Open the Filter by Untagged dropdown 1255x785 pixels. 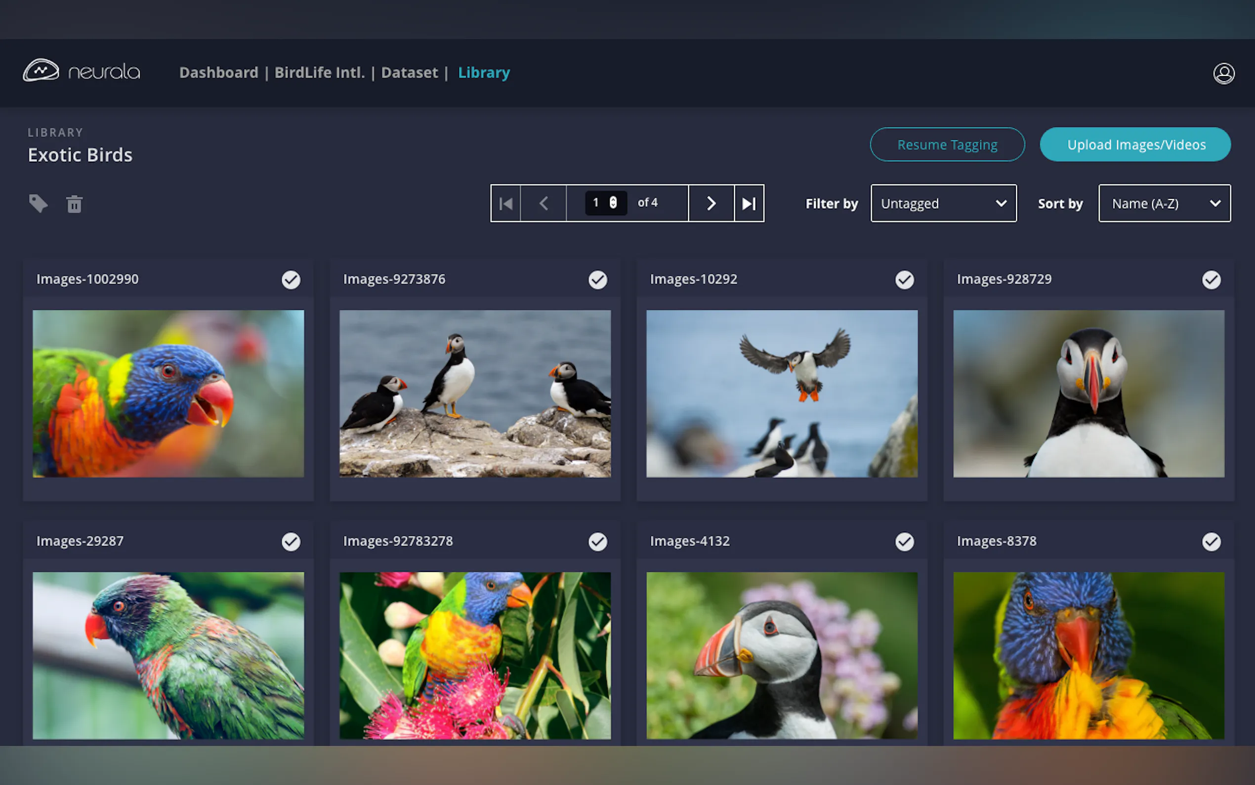coord(943,203)
